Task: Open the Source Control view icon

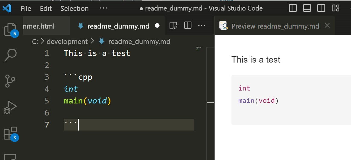Action: point(10,81)
